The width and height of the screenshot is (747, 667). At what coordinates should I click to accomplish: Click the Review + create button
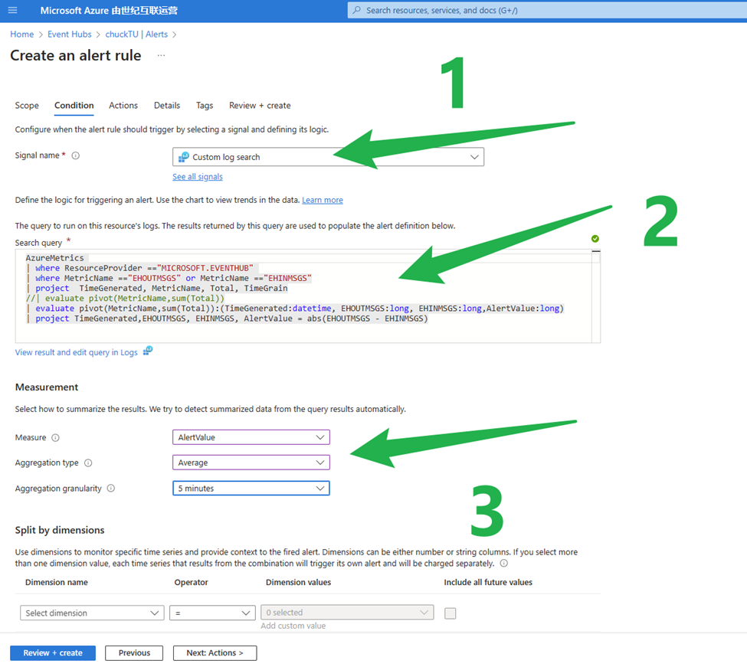53,653
